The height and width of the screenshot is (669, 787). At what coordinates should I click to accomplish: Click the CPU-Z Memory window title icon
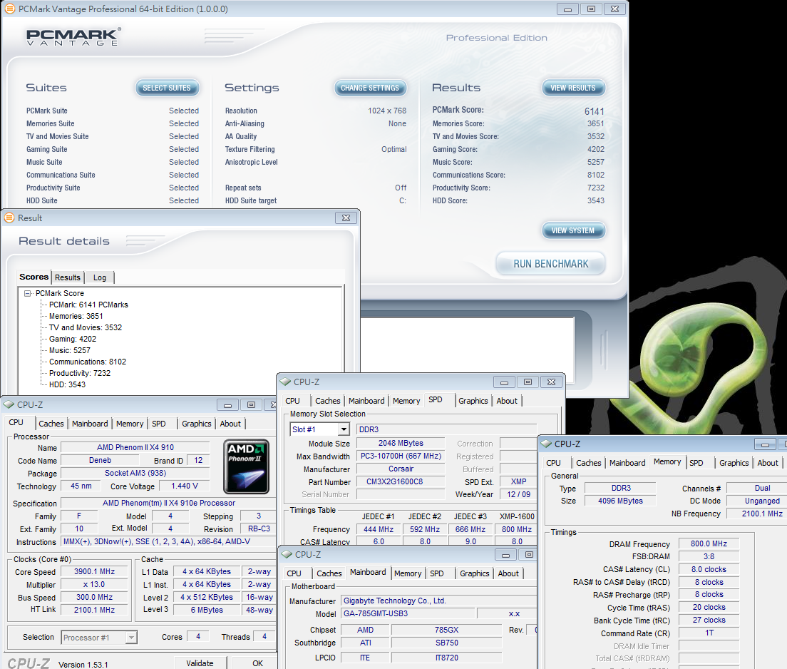click(x=547, y=444)
